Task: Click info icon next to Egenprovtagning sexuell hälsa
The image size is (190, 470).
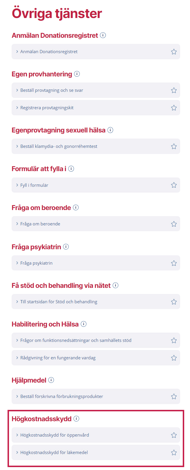Action: [x=110, y=130]
